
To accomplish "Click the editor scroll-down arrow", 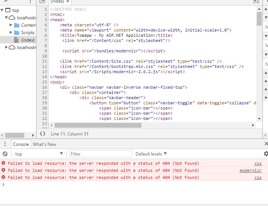I will 259,119.
